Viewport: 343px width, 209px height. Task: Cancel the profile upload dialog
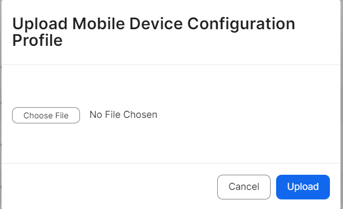[x=244, y=187]
